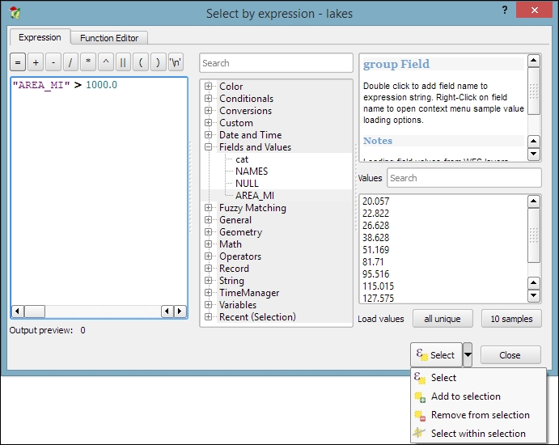Pick value 22.822 from values list
The height and width of the screenshot is (445, 559).
pyautogui.click(x=375, y=214)
